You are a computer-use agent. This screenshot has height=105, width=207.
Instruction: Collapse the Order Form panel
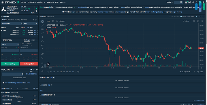(2, 40)
